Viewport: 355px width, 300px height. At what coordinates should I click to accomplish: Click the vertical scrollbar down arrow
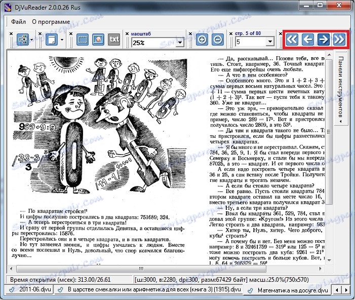(329, 260)
